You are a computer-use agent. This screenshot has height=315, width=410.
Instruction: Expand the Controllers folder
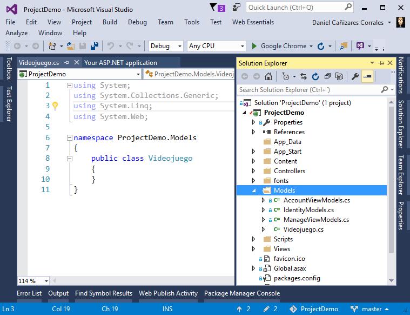click(x=253, y=171)
